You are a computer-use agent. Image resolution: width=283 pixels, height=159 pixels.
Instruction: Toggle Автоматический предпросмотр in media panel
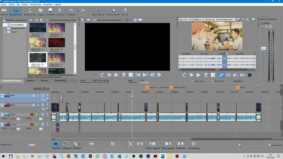click(x=61, y=20)
